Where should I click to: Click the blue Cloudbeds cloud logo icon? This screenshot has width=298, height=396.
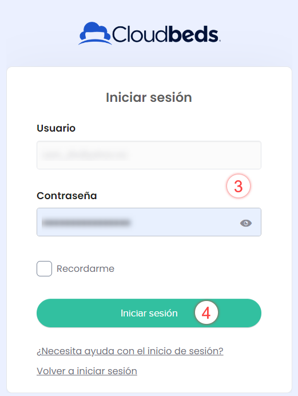[95, 33]
